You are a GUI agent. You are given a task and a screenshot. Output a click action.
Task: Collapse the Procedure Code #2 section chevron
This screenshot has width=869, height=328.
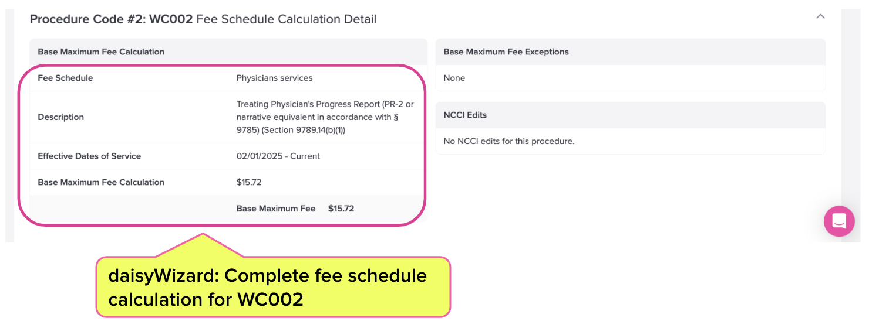820,17
